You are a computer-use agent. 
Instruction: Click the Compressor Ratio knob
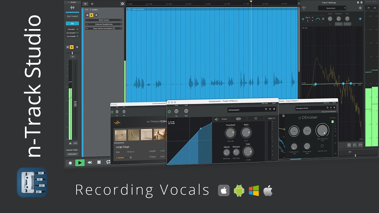pyautogui.click(x=246, y=133)
